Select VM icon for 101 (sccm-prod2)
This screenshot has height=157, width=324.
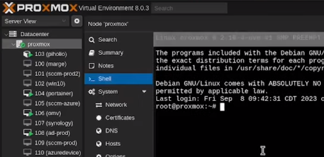coord(27,74)
